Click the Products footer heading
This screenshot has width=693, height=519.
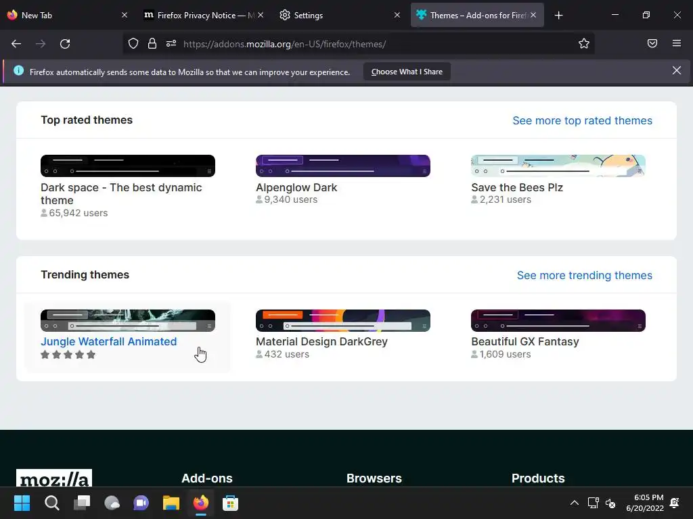click(x=538, y=478)
